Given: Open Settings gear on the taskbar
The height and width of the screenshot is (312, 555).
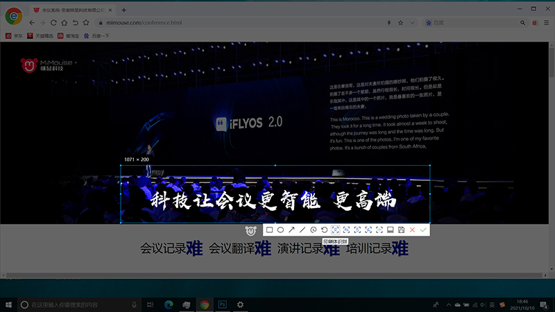Looking at the screenshot, I should [x=240, y=304].
